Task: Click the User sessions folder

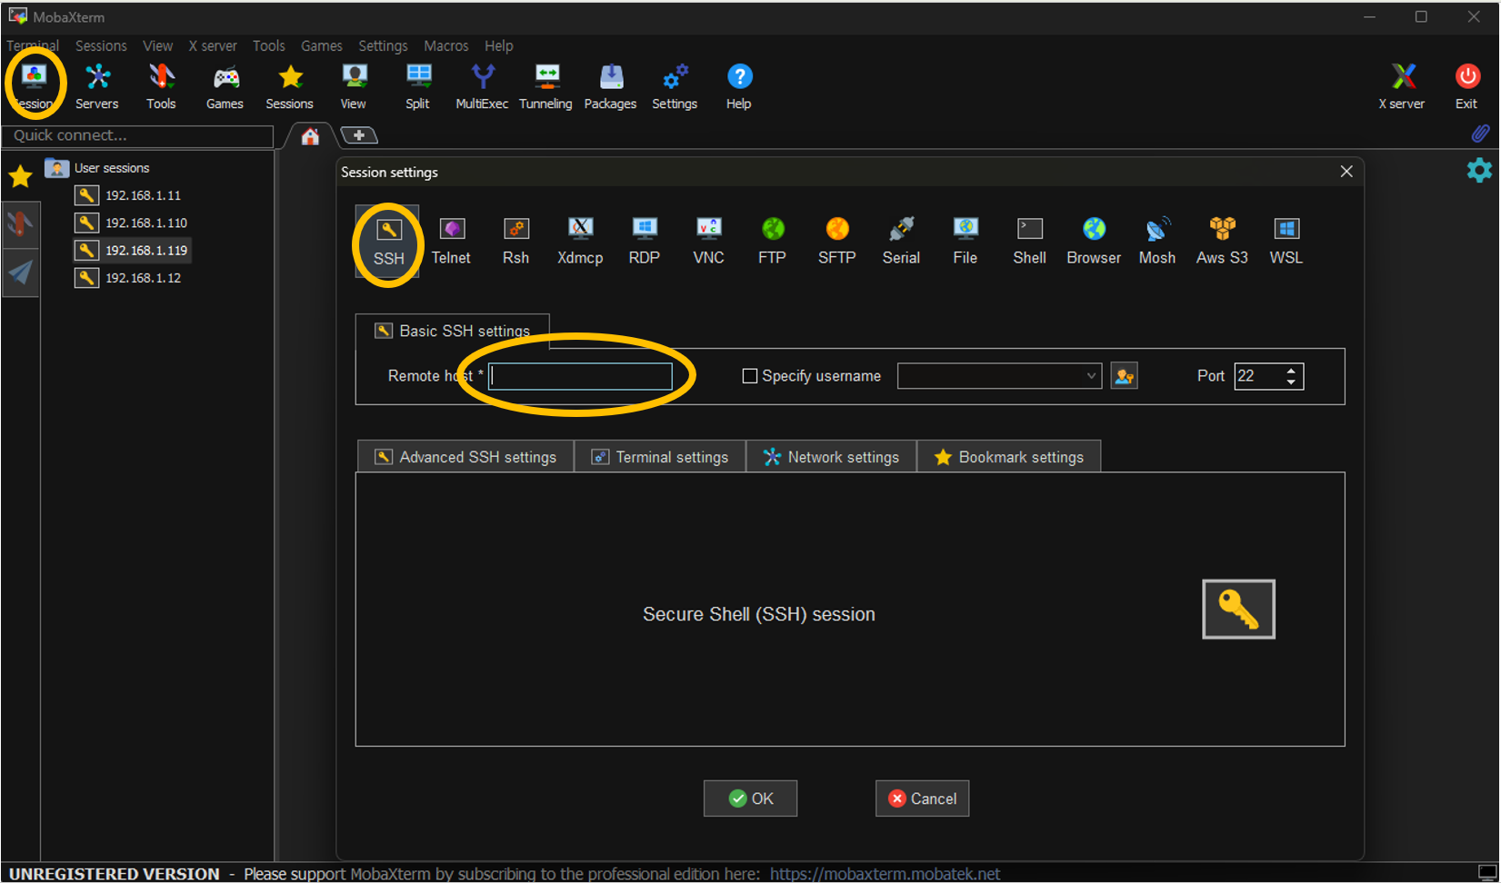Action: (97, 168)
